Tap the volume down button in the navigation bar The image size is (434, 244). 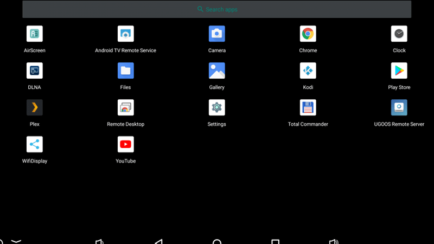point(100,241)
